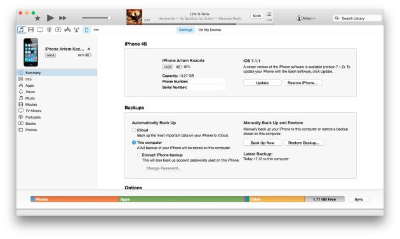Open the Up Next list icon
400x239 pixels.
point(269,14)
